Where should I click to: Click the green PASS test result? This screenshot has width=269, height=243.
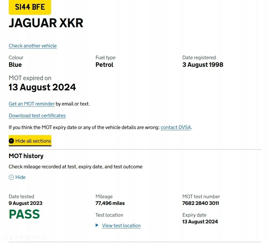coord(25,214)
